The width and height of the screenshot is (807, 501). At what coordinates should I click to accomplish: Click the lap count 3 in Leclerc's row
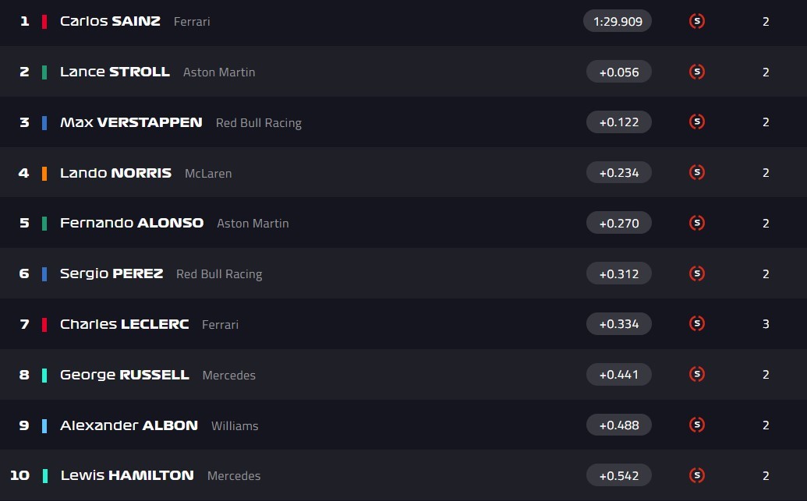click(766, 324)
